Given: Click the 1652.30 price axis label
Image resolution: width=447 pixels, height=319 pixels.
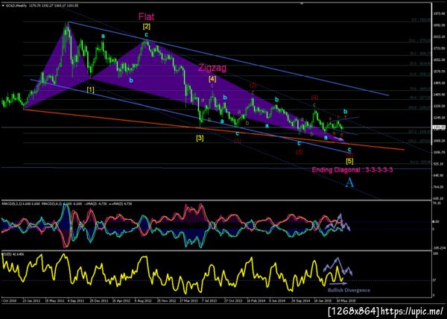Looking at the screenshot, I should point(437,60).
